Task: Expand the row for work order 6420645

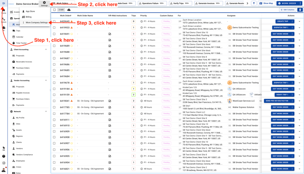Action: pyautogui.click(x=299, y=21)
